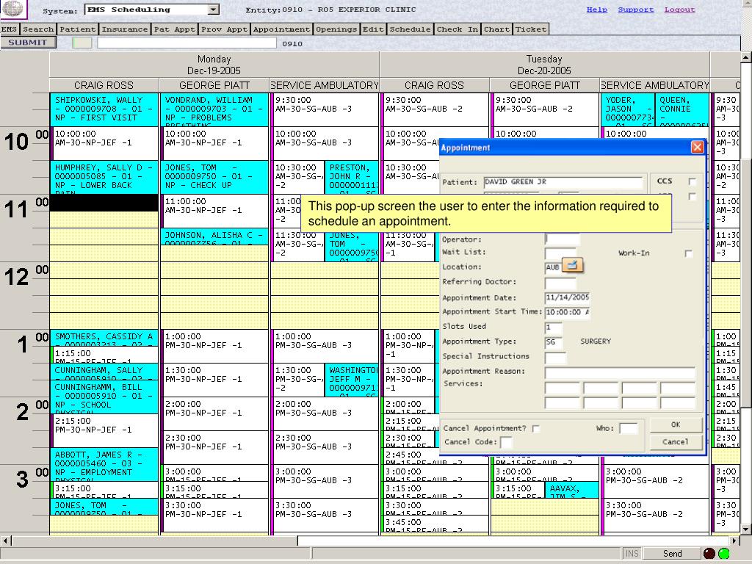Focus the Referring Doctor field
Screen dimensions: 752x564
tap(560, 282)
